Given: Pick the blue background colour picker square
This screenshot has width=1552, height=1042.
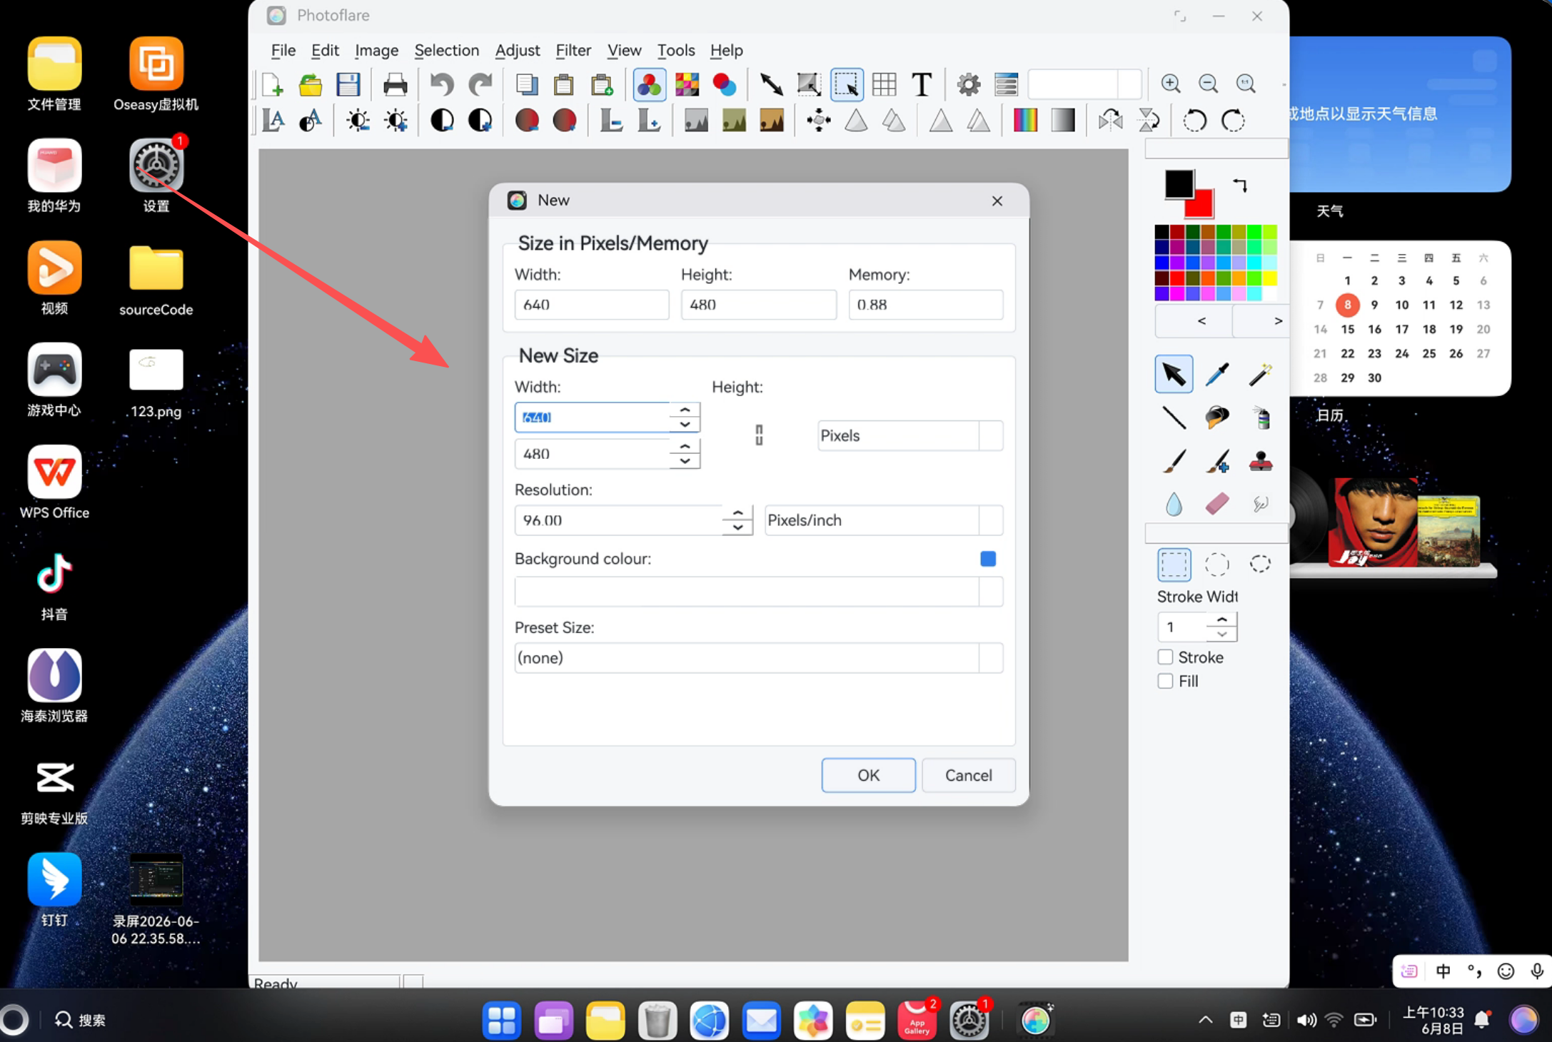Looking at the screenshot, I should [x=988, y=559].
